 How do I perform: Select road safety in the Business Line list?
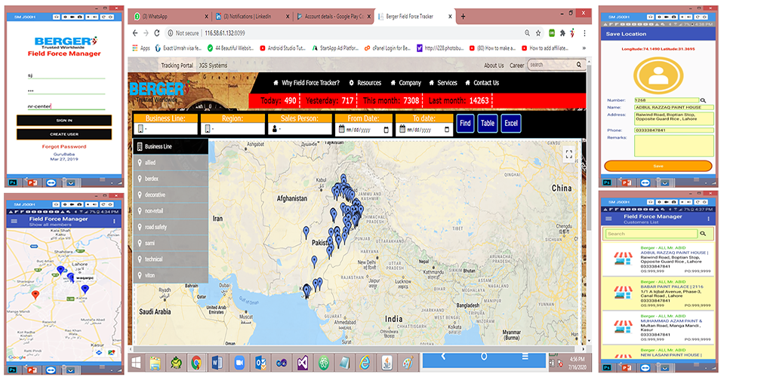(171, 227)
